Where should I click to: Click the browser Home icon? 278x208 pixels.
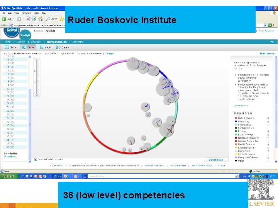41,19
